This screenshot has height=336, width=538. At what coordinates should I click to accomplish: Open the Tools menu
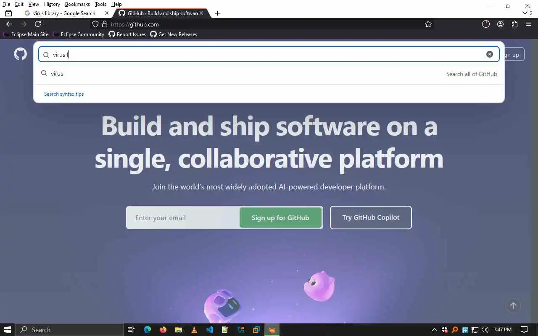(x=100, y=4)
